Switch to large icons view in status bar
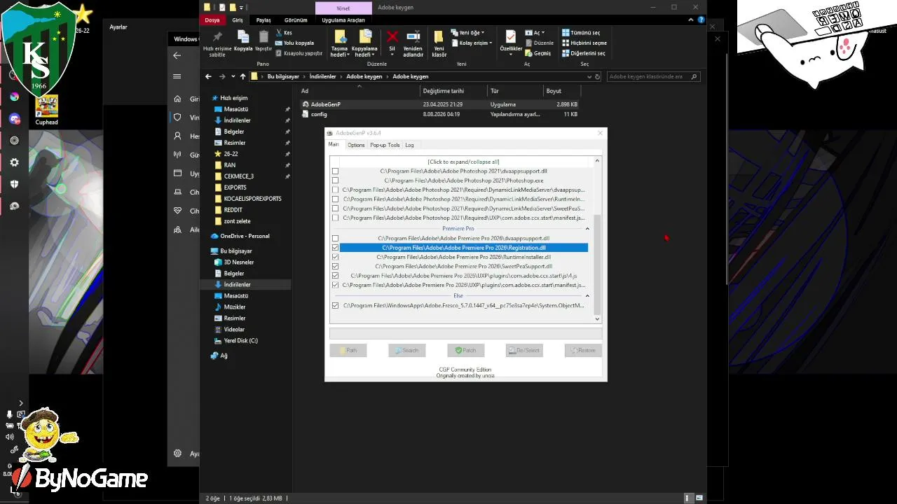This screenshot has height=504, width=897. (x=698, y=498)
